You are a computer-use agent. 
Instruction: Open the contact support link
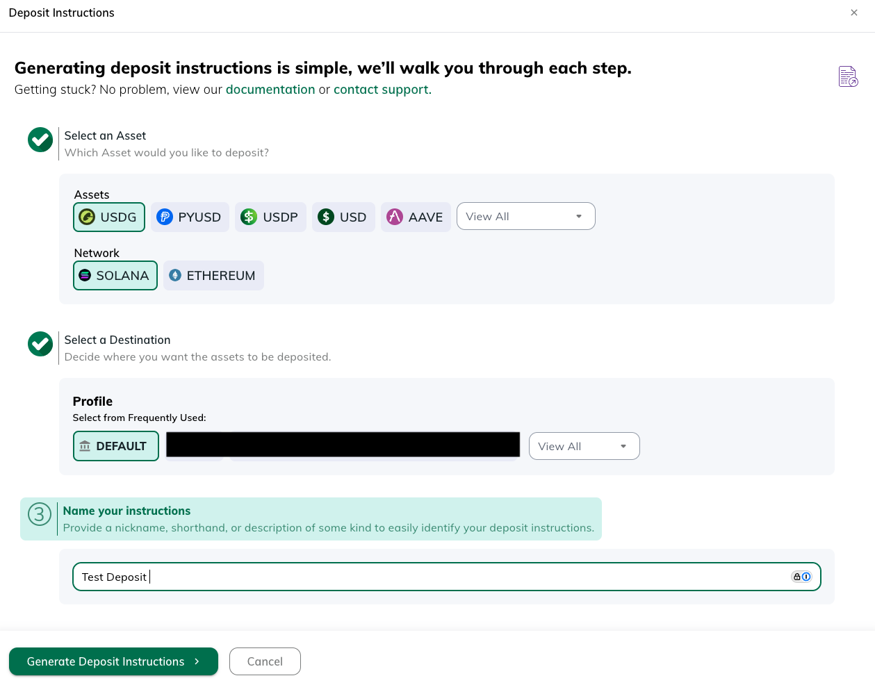[382, 90]
